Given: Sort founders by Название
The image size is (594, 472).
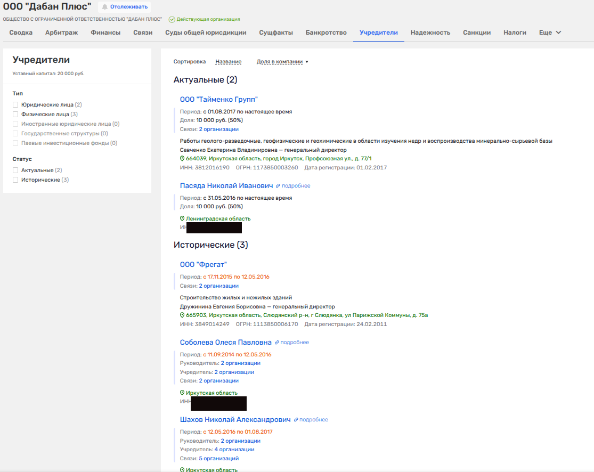Looking at the screenshot, I should click(228, 62).
